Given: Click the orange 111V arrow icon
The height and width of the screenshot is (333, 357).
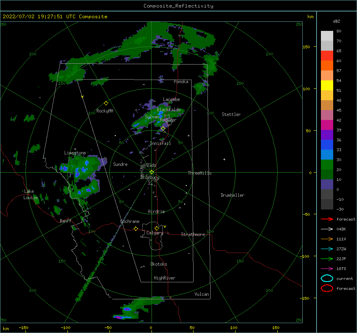Looking at the screenshot, I should [327, 239].
